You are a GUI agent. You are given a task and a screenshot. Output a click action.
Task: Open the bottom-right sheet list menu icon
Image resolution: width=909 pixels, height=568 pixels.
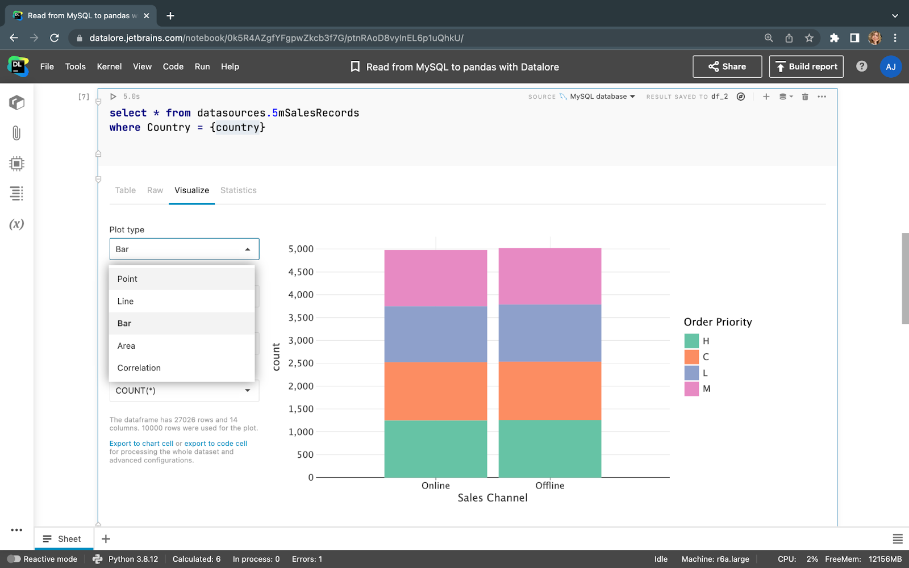coord(898,539)
